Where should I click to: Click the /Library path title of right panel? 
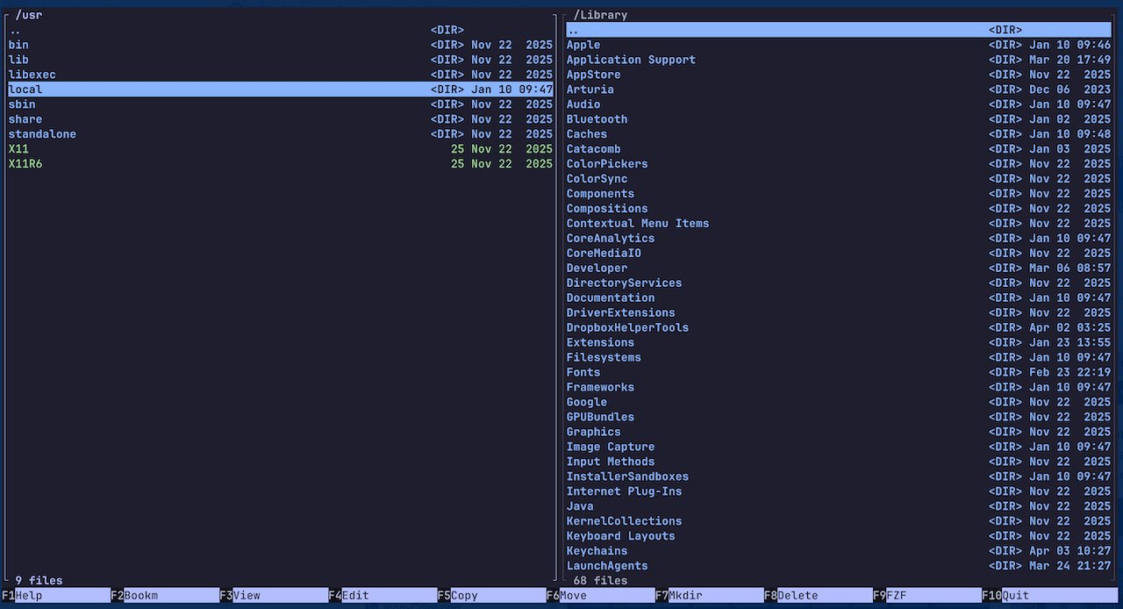[x=600, y=15]
